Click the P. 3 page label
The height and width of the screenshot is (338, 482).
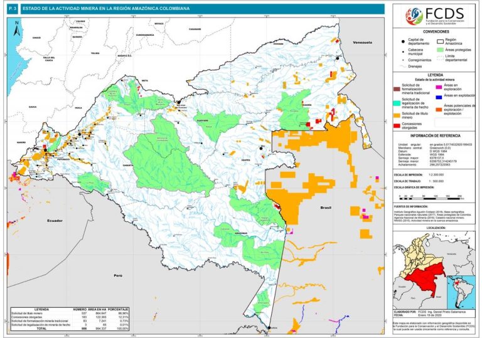point(13,9)
